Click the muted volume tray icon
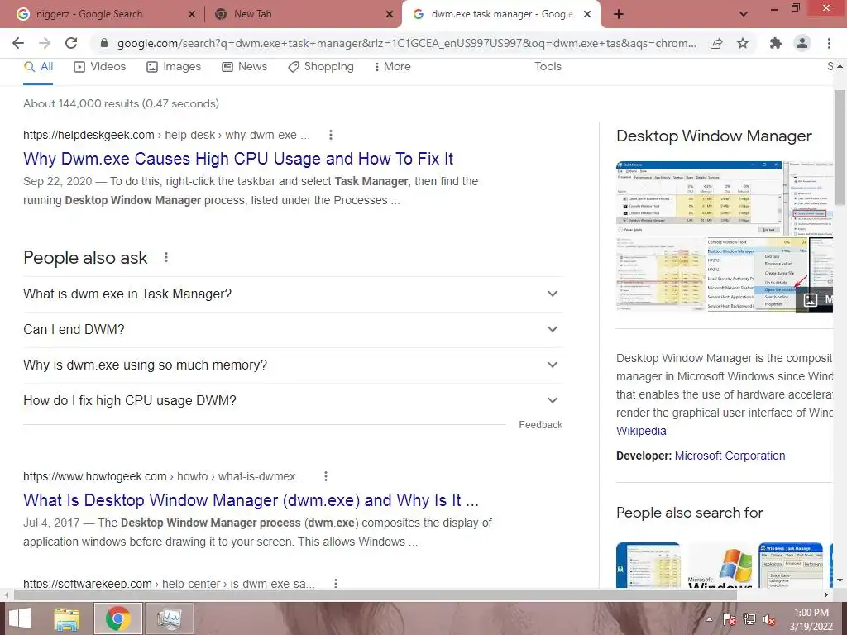 [769, 619]
